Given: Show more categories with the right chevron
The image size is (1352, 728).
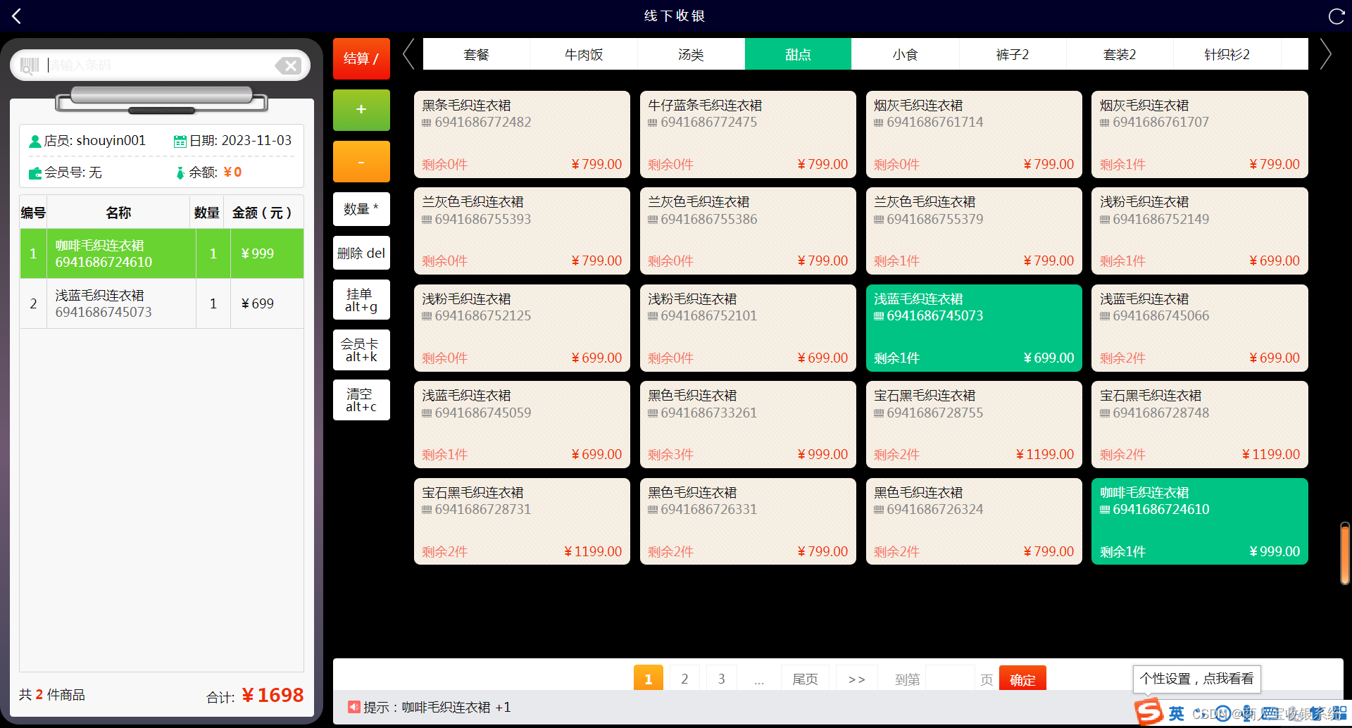Looking at the screenshot, I should pos(1325,54).
